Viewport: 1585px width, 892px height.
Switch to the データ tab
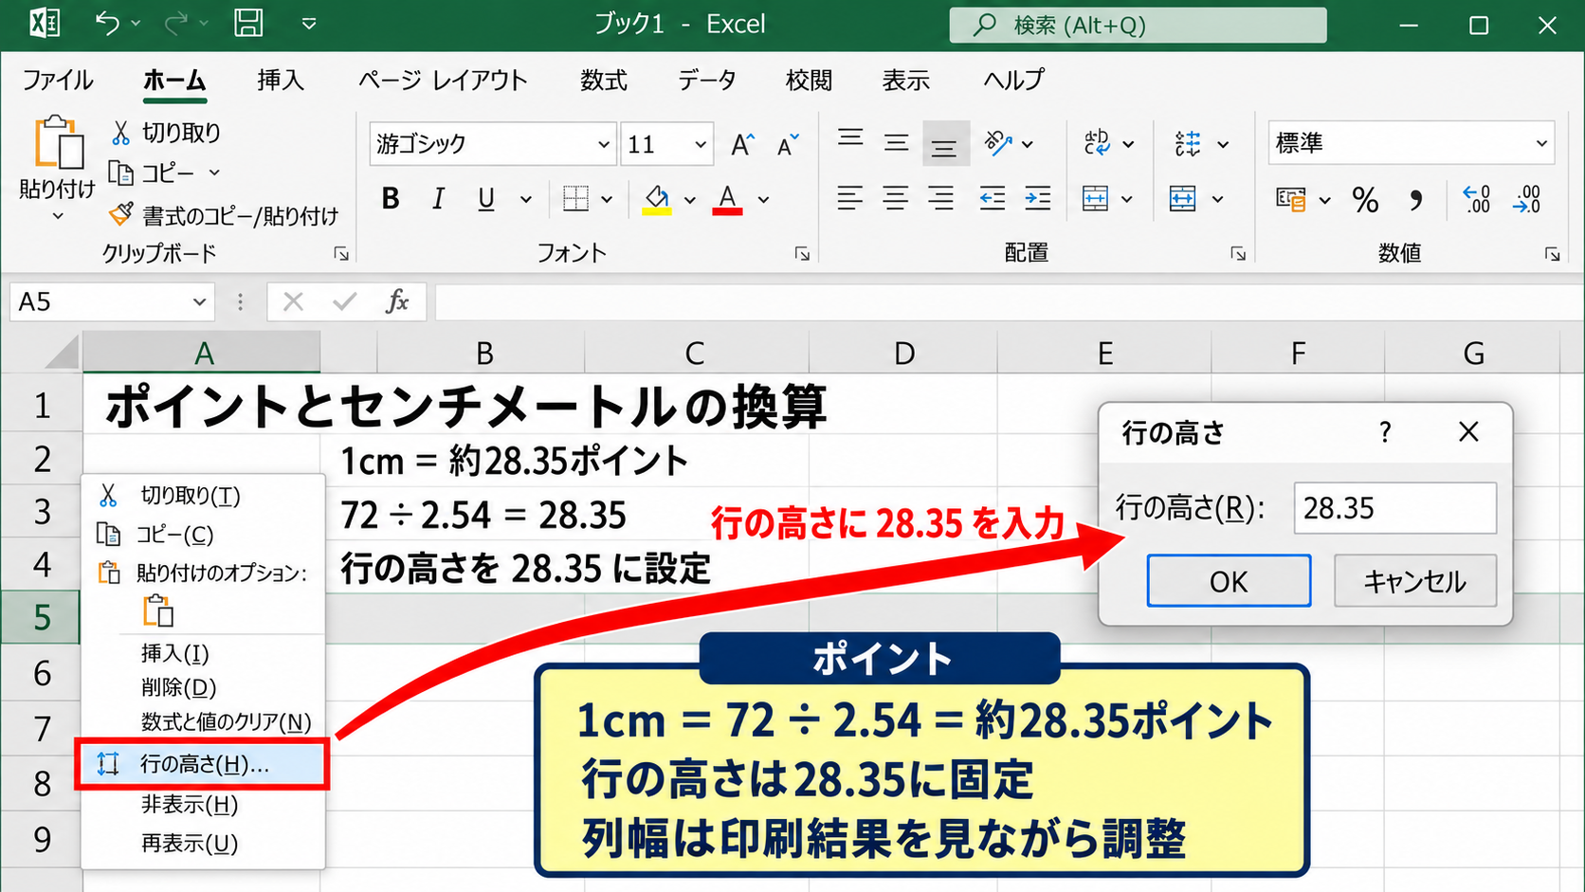707,81
